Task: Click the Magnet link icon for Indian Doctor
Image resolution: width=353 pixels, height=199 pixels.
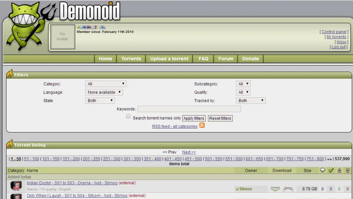Action: coord(288,189)
